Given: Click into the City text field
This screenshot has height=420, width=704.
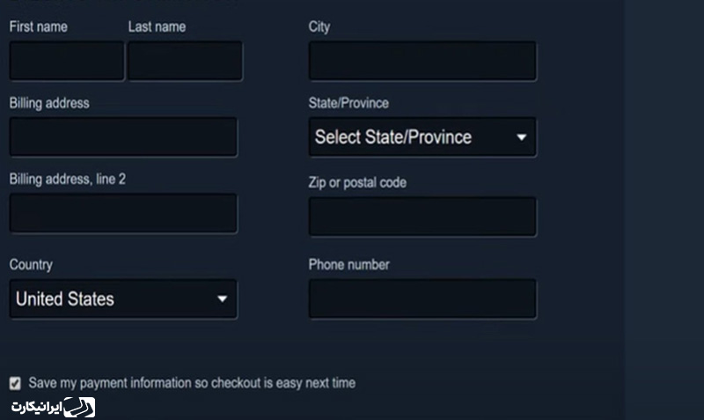Looking at the screenshot, I should coord(422,61).
